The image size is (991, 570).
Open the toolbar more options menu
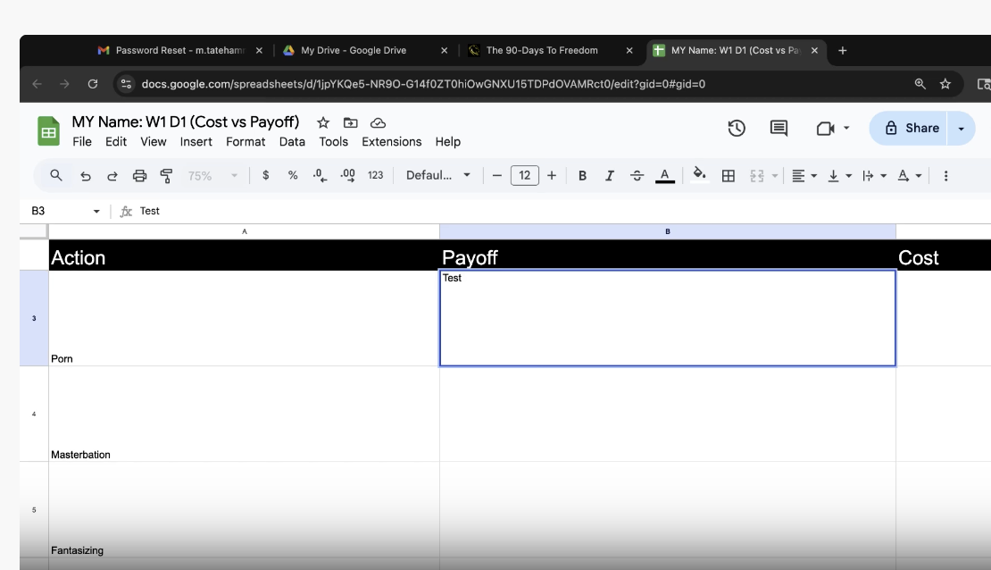[945, 176]
